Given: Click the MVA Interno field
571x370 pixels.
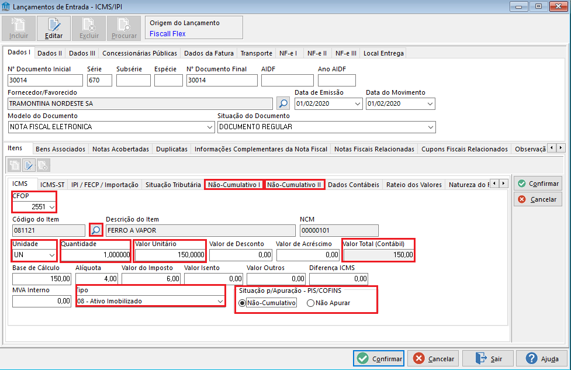Looking at the screenshot, I should coord(42,301).
